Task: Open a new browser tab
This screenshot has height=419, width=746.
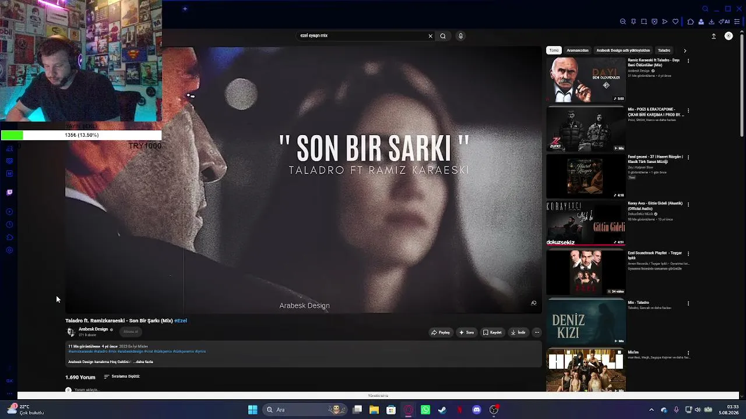Action: (185, 9)
